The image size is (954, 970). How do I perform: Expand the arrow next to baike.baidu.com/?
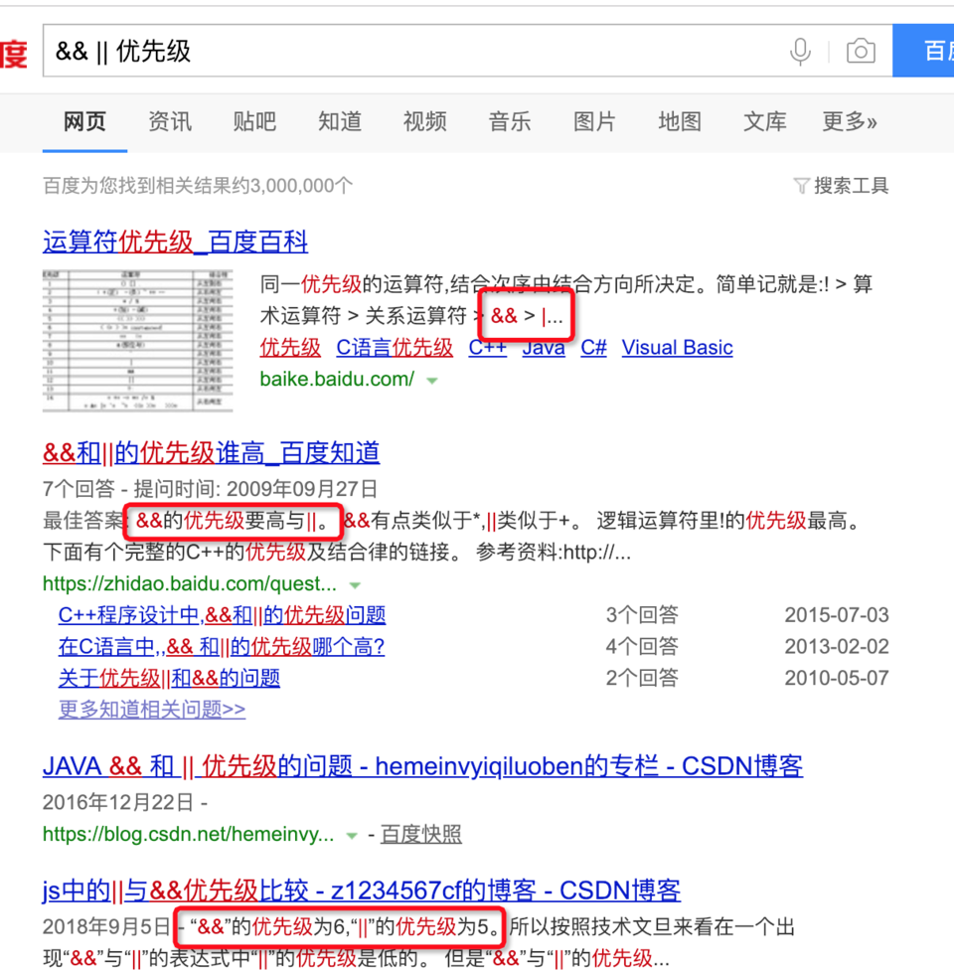(x=432, y=381)
